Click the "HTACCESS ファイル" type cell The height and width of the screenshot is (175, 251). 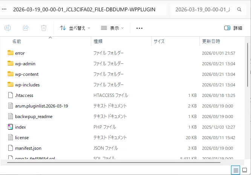coord(111,95)
